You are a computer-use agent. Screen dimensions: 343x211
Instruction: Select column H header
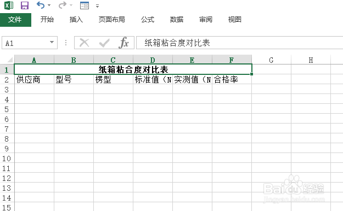click(x=311, y=60)
